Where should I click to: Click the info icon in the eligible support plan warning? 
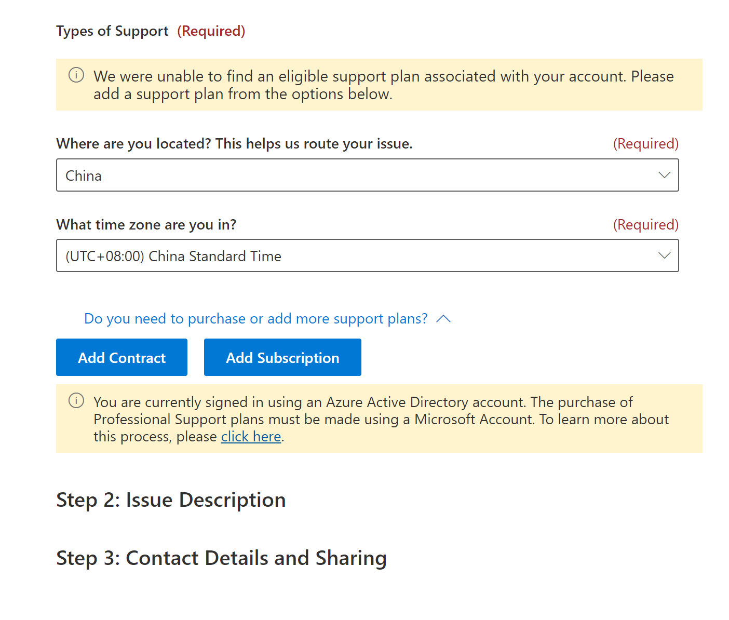pos(76,75)
